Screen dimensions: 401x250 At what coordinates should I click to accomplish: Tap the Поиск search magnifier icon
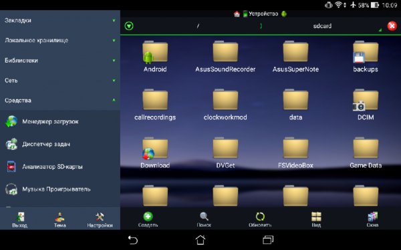click(x=204, y=217)
